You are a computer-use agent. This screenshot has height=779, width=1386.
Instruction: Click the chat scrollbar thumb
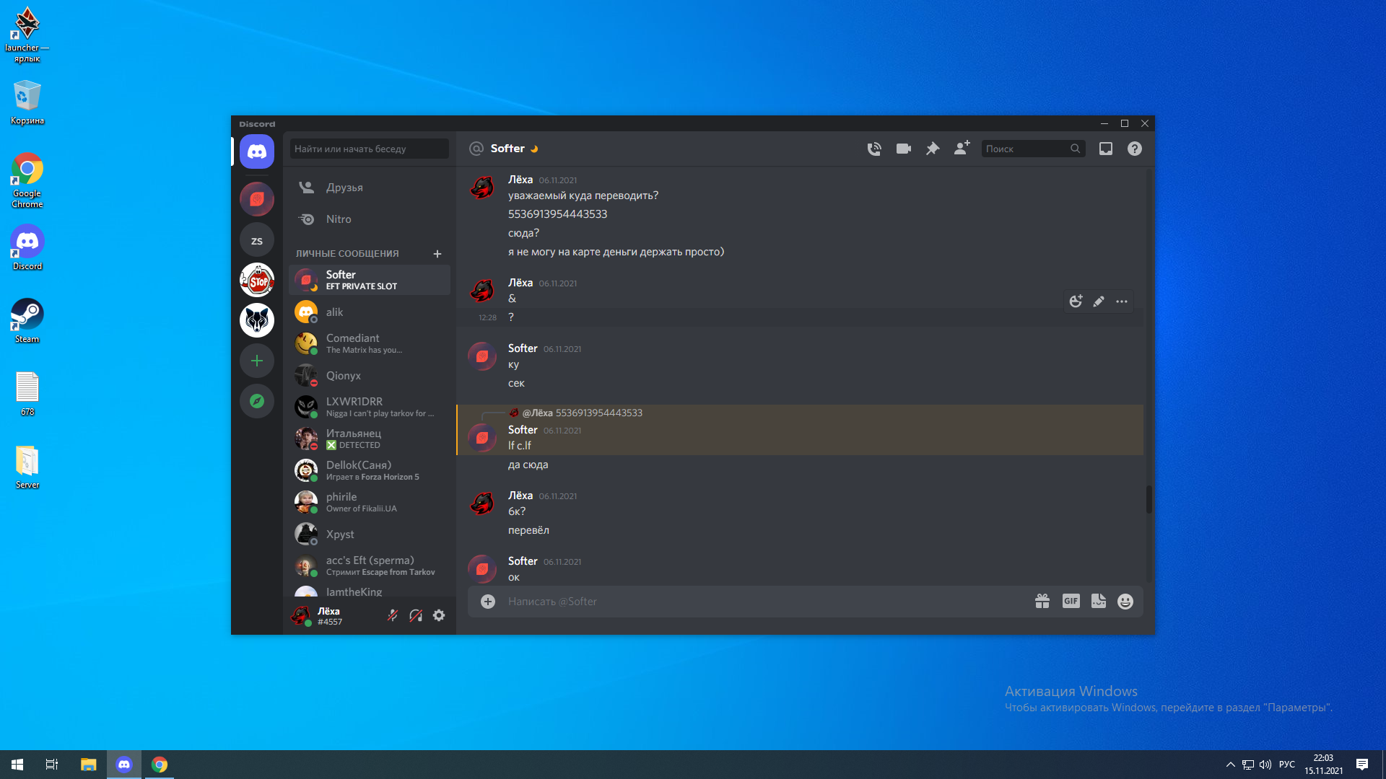[1149, 499]
